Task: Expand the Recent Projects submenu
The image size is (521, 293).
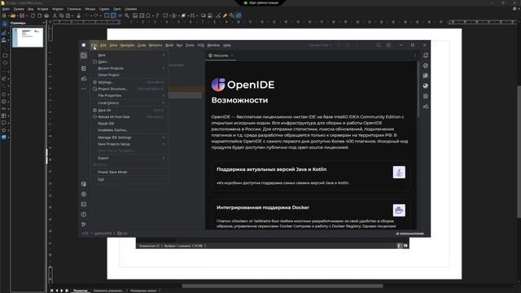Action: click(129, 68)
